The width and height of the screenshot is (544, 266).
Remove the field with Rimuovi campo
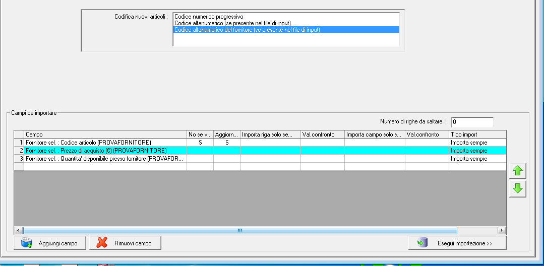pos(125,243)
